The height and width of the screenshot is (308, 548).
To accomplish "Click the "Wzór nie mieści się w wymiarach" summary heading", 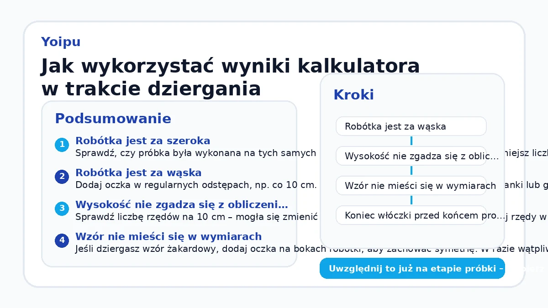I will [169, 236].
